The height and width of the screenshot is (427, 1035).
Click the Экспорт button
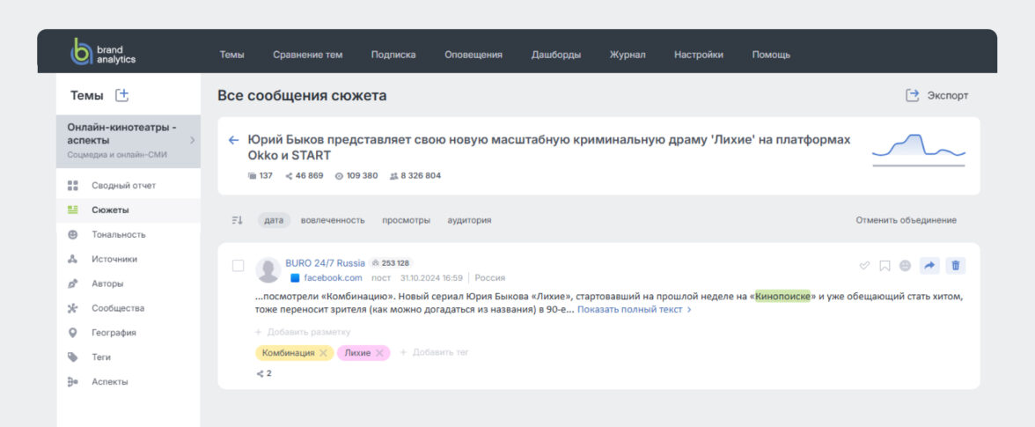[937, 96]
